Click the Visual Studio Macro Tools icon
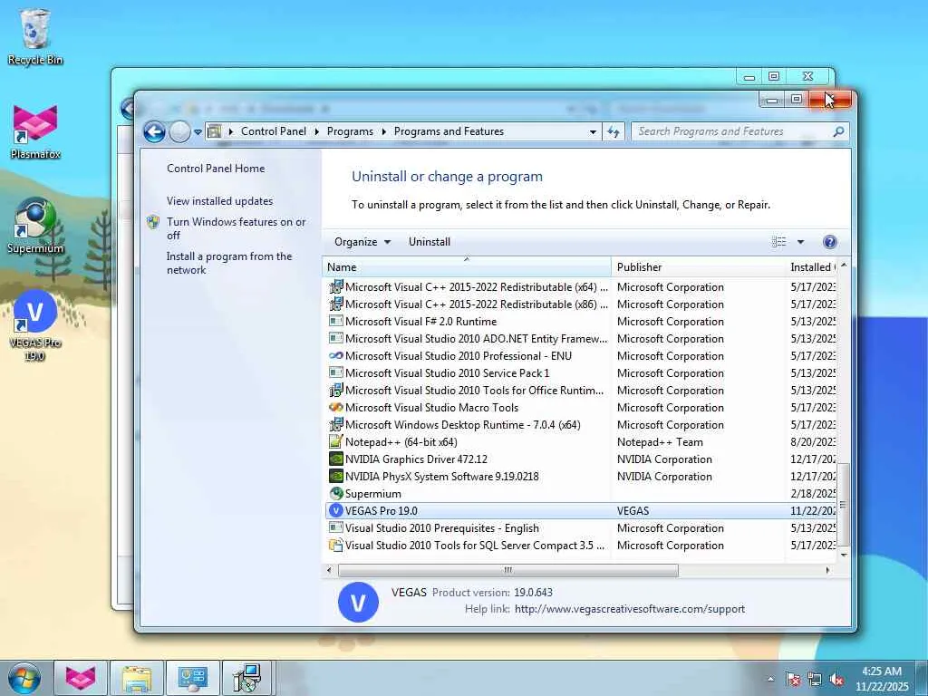Image resolution: width=928 pixels, height=696 pixels. tap(335, 407)
